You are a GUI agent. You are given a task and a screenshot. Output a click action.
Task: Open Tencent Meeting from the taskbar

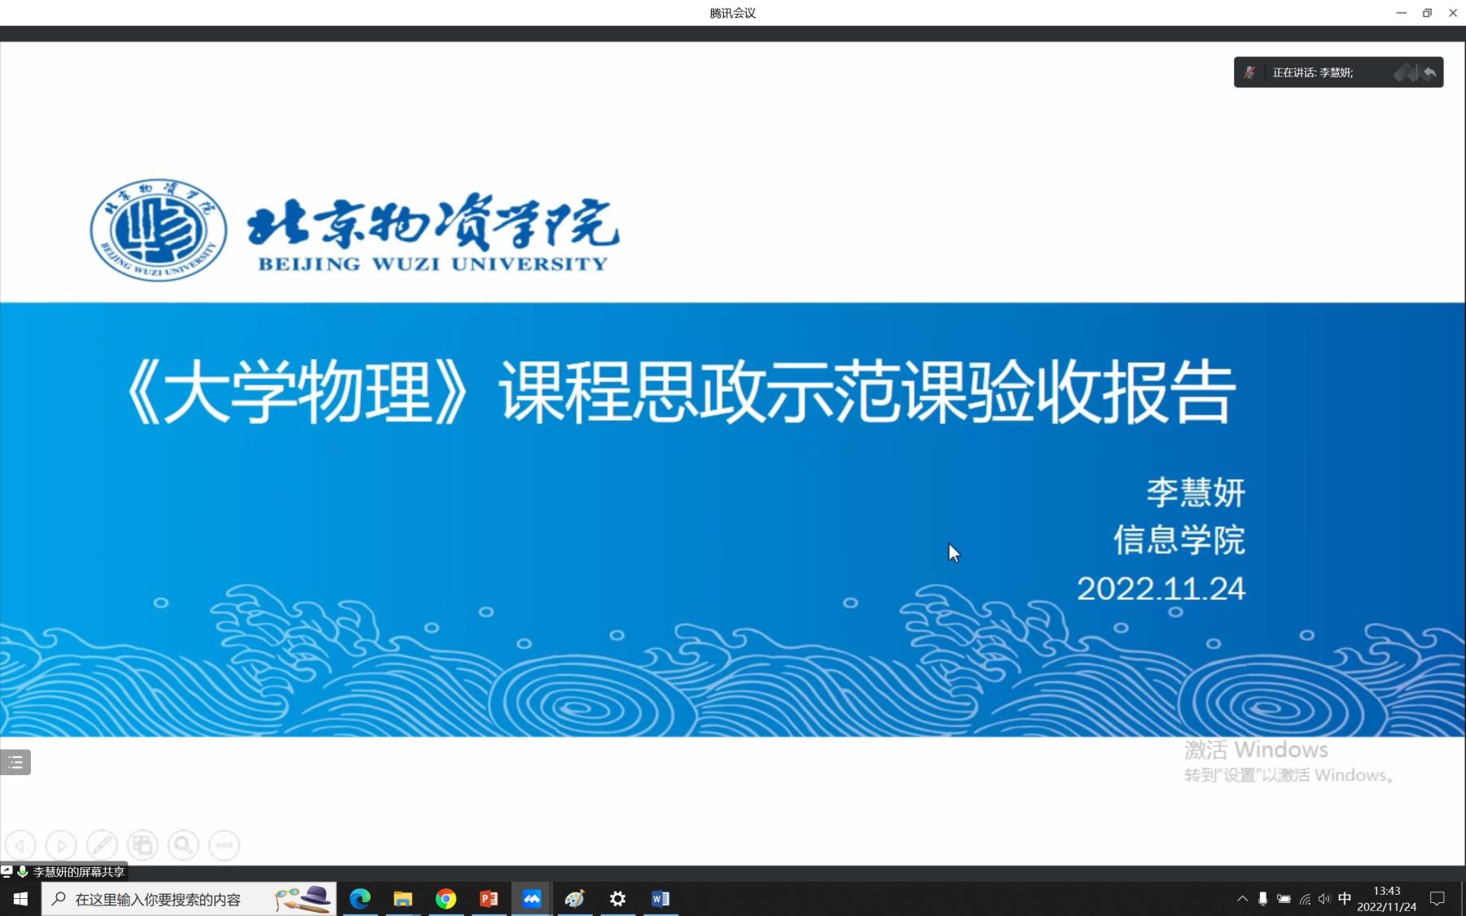(x=532, y=899)
